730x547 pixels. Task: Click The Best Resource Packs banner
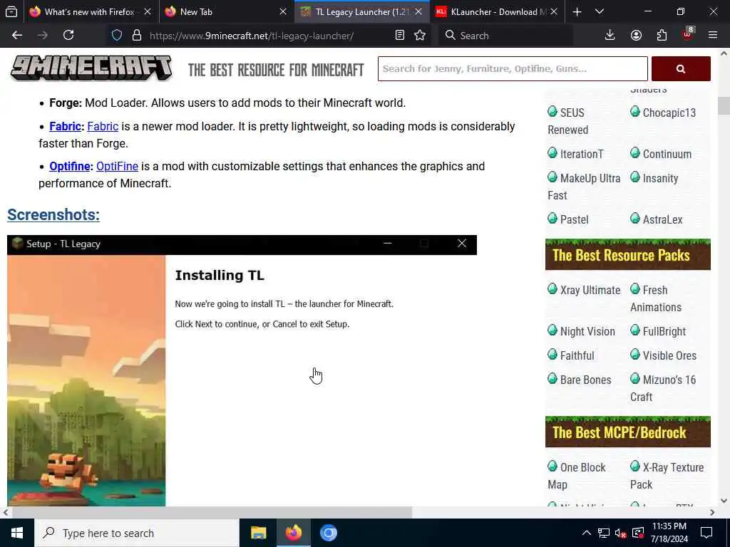point(627,255)
